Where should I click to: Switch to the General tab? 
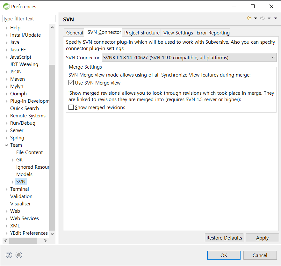click(x=74, y=33)
